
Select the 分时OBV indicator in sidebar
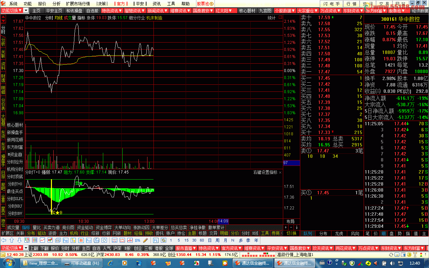pos(15,213)
